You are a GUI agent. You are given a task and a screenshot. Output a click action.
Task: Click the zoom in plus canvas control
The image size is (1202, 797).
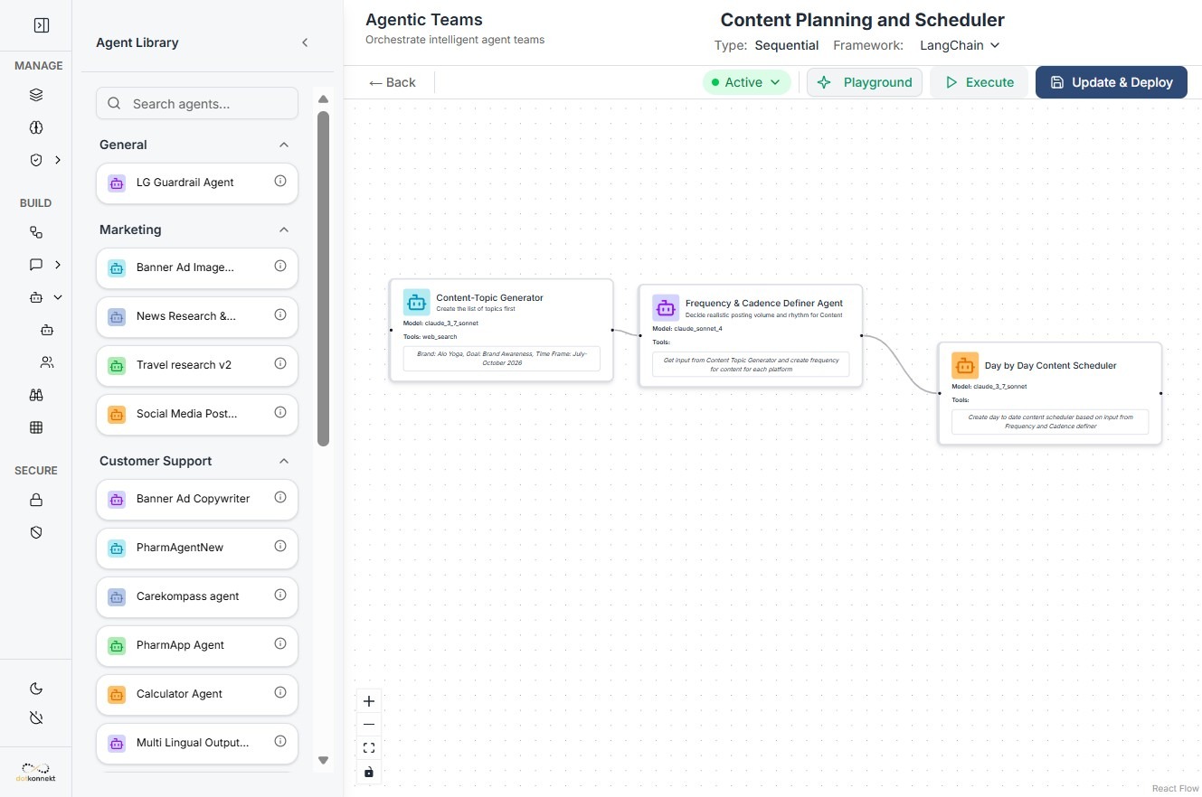pos(369,701)
